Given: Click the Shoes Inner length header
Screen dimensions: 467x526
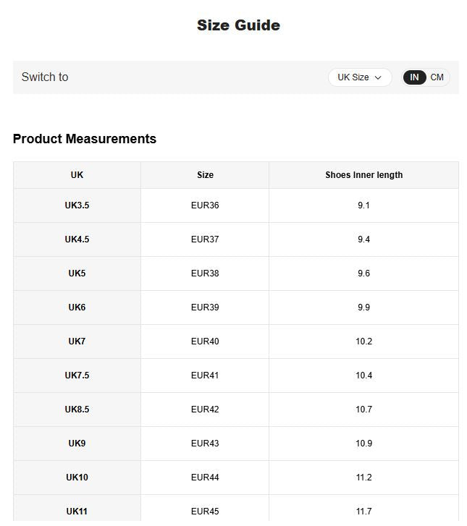Looking at the screenshot, I should [364, 175].
